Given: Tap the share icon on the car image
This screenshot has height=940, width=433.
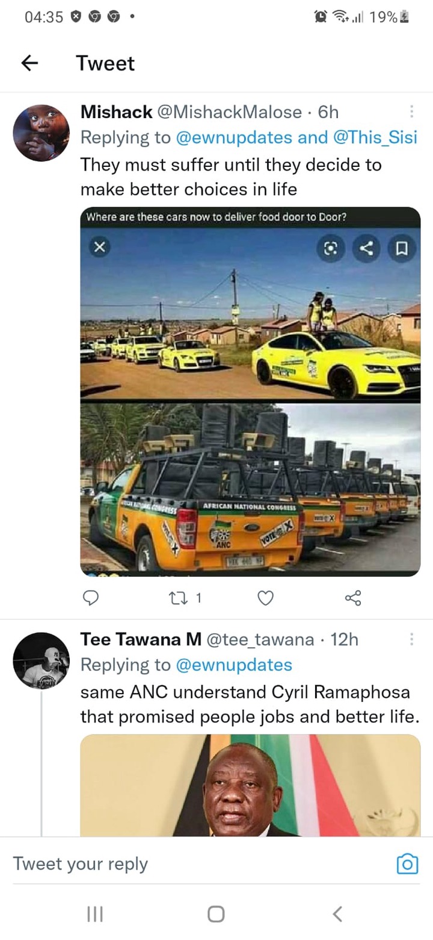Looking at the screenshot, I should tap(366, 248).
